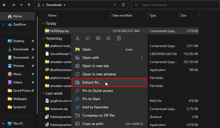Click the Copy icon in context menu
This screenshot has height=128, width=220.
click(x=88, y=38)
